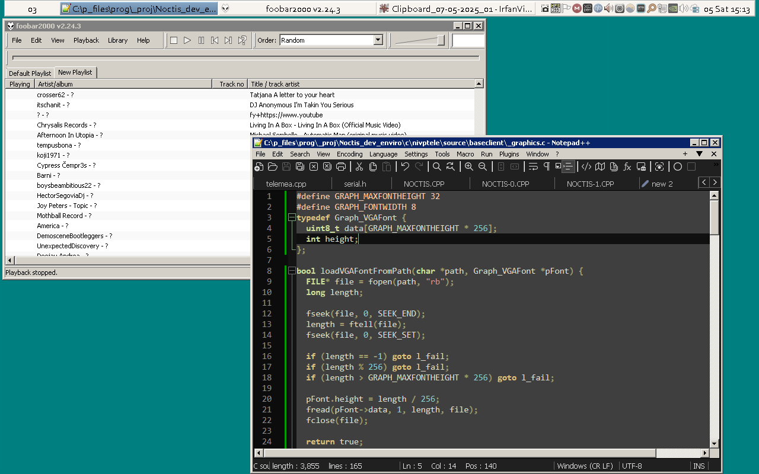Click the Print icon in Notepad++ toolbar
The image size is (759, 474).
click(x=341, y=167)
